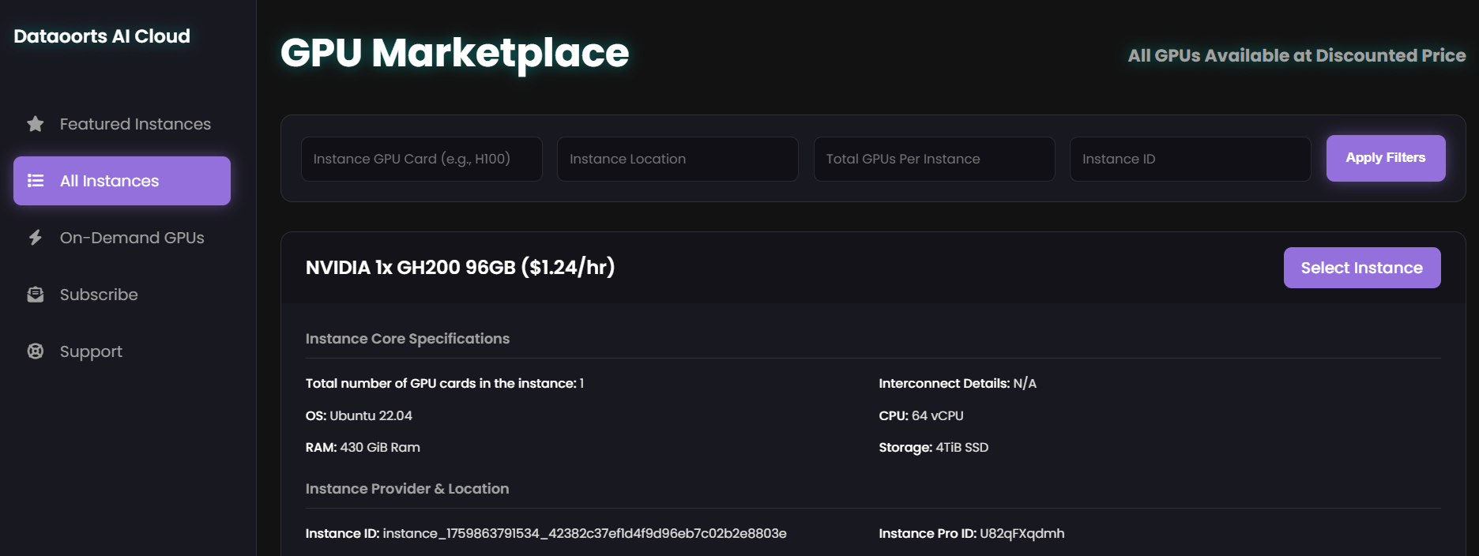Focus the Total GPUs Per Instance field

[x=935, y=159]
